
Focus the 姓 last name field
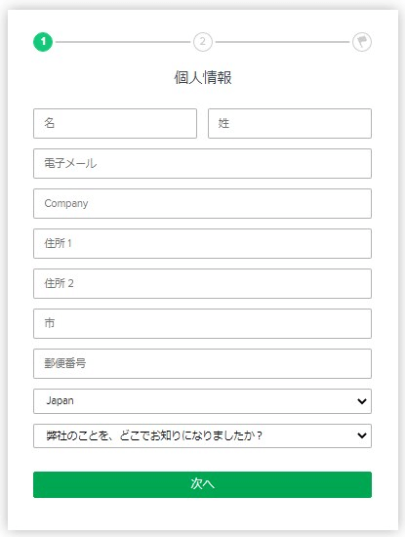click(x=290, y=124)
